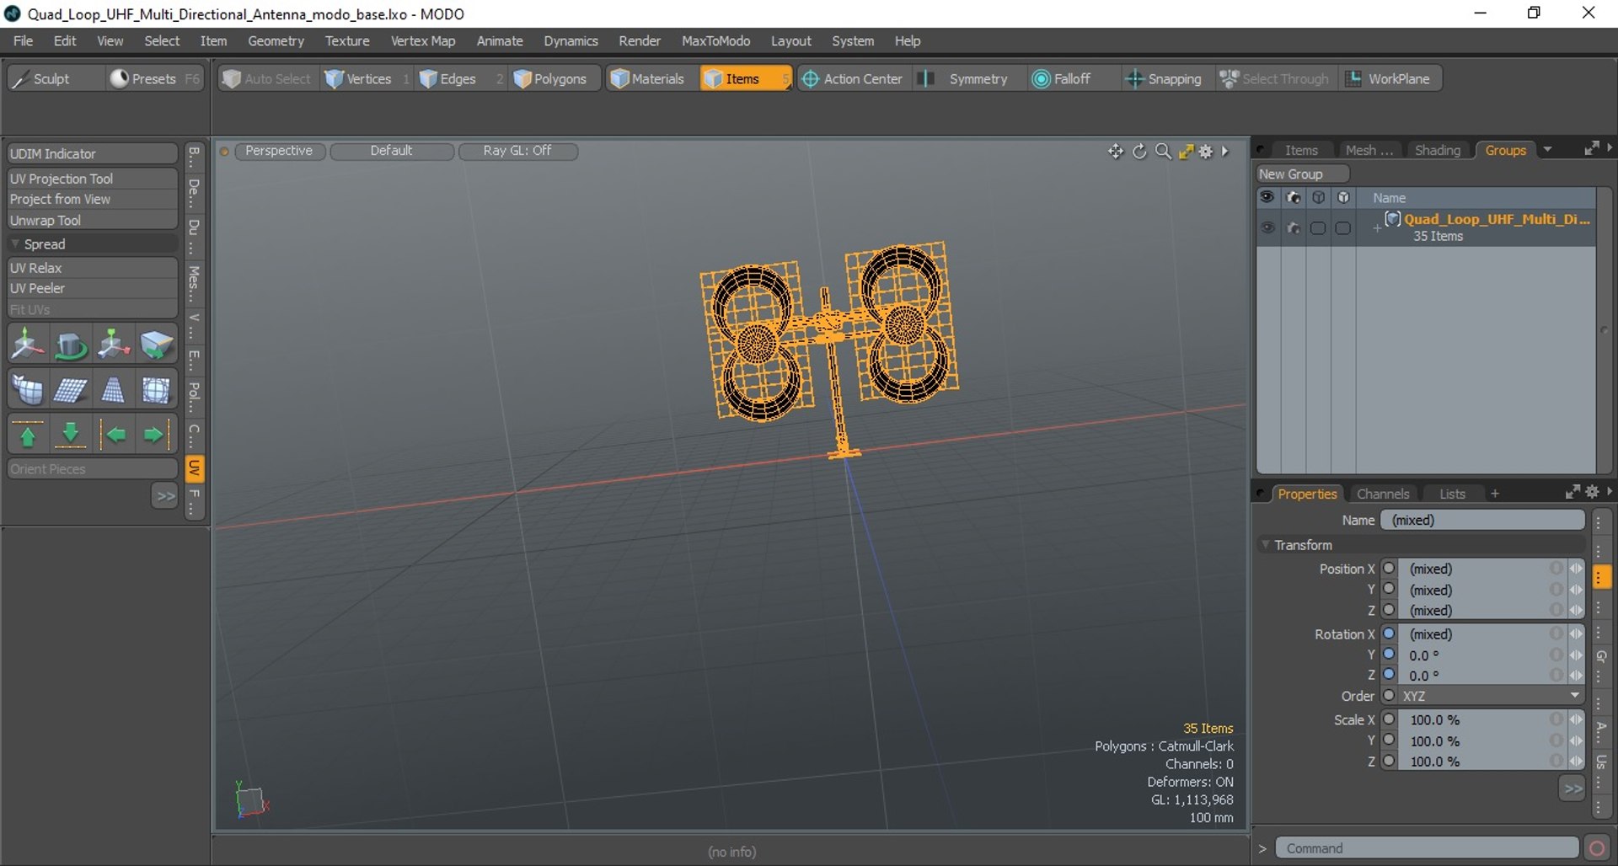
Task: Toggle Position X channel keyframe circle
Action: (1390, 569)
